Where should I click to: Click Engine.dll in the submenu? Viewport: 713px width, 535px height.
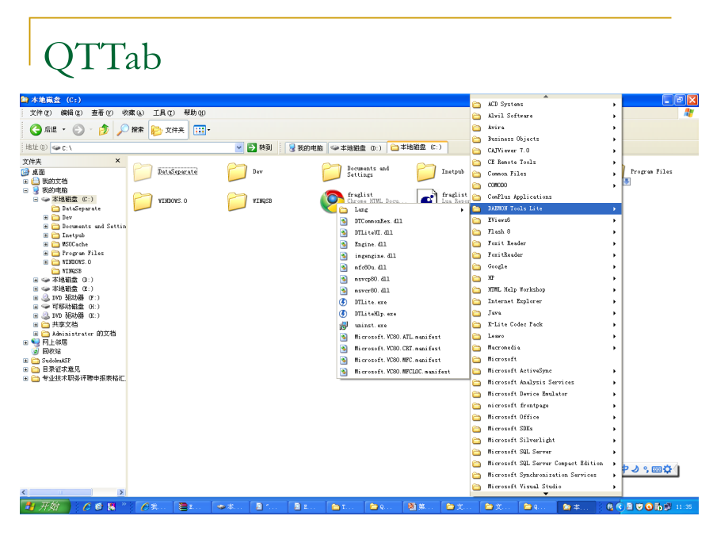pos(403,244)
